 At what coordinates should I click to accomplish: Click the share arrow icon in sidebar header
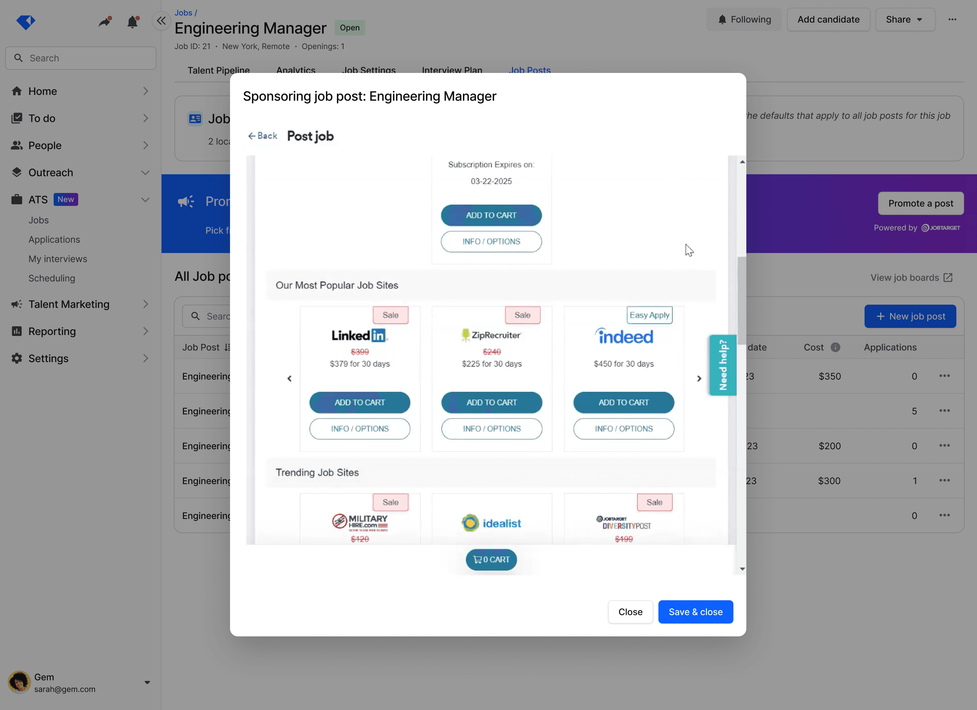[105, 22]
